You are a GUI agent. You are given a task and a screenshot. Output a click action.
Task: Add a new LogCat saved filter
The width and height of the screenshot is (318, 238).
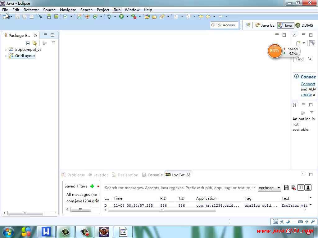92,186
